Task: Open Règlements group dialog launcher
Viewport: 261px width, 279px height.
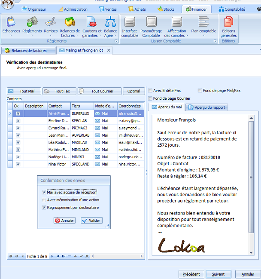Action: tap(116, 41)
